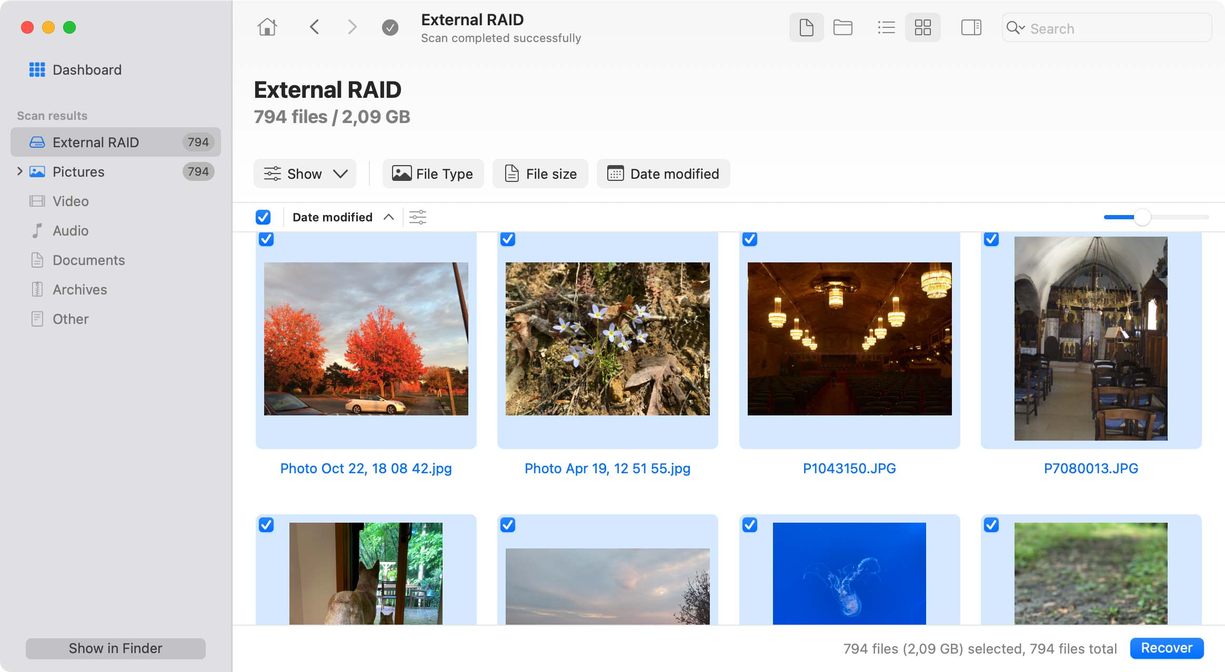Toggle checkbox on Photo Apr 19 image
Image resolution: width=1225 pixels, height=672 pixels.
[x=507, y=240]
